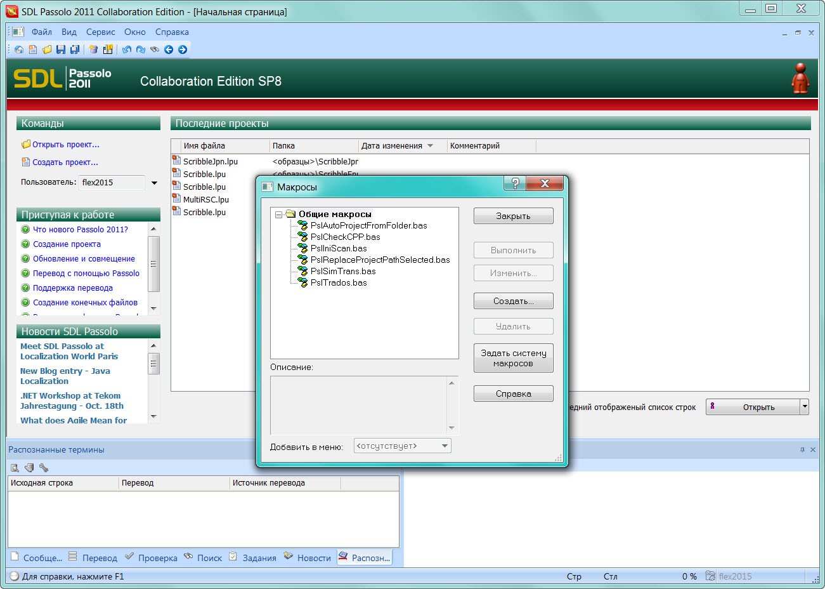The height and width of the screenshot is (589, 825).
Task: Click the Имя файла column header
Action: tap(225, 146)
